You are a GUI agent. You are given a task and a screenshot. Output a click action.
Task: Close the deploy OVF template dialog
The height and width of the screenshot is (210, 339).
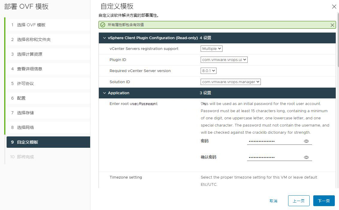coord(334,7)
